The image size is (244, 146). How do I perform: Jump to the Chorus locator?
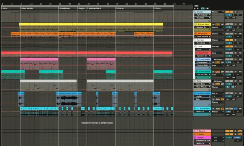point(119,8)
